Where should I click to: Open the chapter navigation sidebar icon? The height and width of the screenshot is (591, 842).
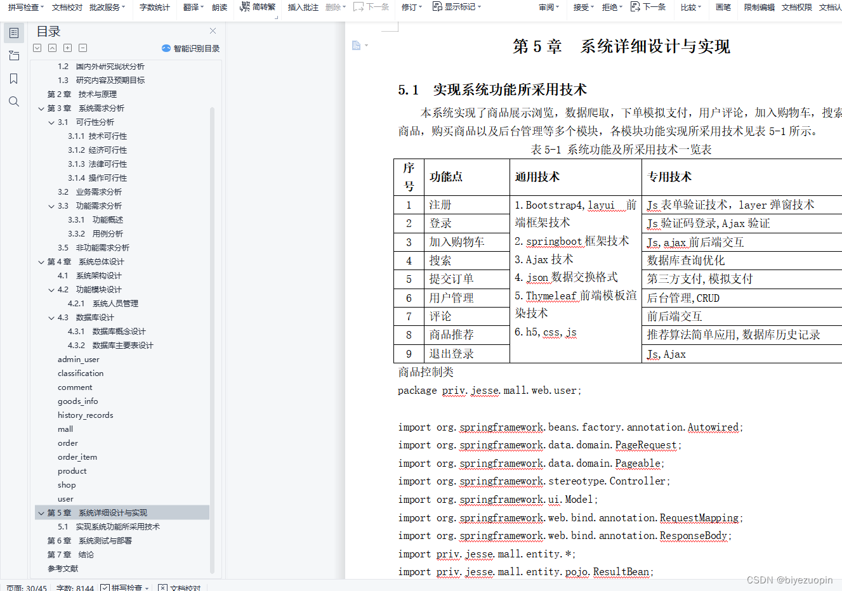click(x=14, y=56)
